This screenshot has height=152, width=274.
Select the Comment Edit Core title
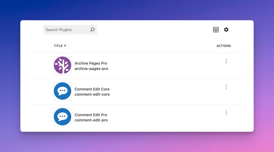coord(92,89)
